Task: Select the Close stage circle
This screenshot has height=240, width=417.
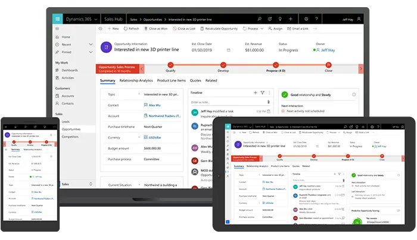Action: [x=328, y=65]
